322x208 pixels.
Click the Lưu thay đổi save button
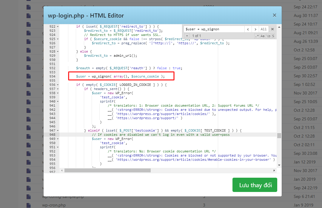(255, 185)
